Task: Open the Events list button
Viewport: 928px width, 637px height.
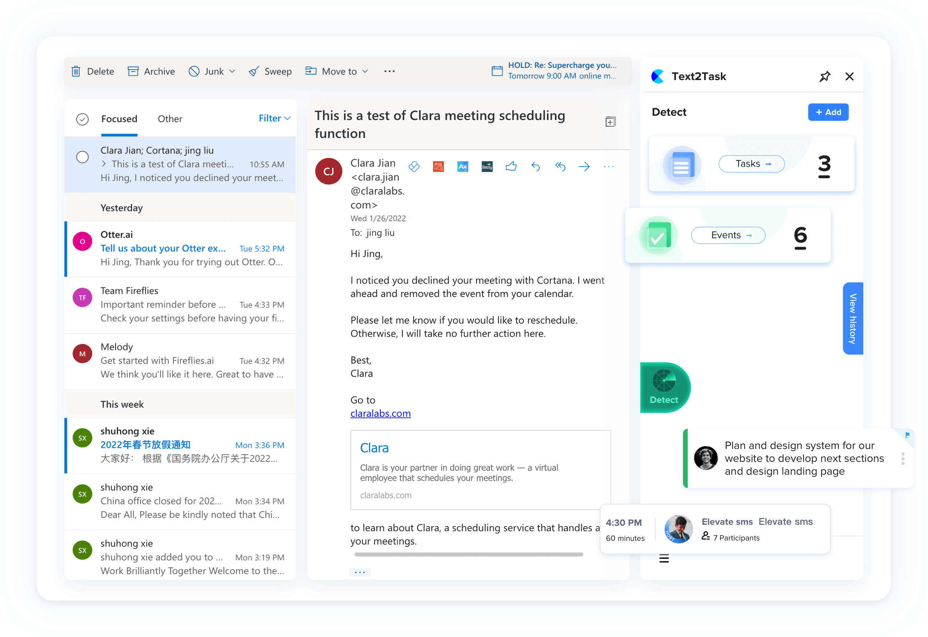Action: tap(728, 235)
